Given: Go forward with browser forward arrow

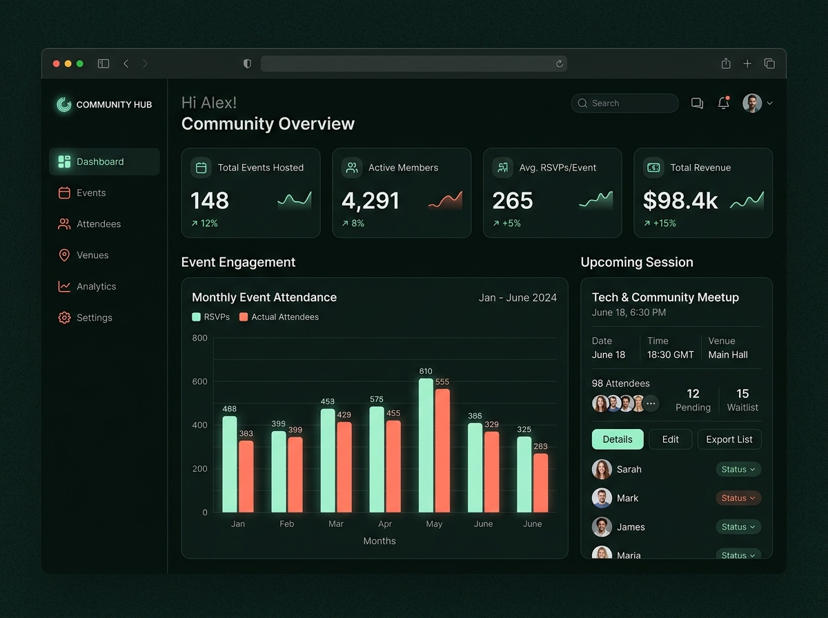Looking at the screenshot, I should pyautogui.click(x=145, y=63).
